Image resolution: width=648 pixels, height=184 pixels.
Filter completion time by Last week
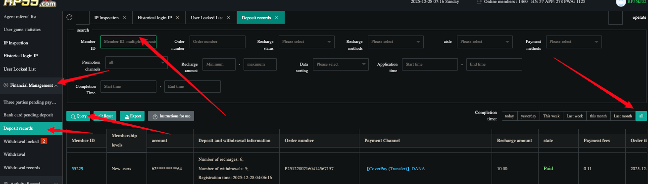tap(574, 116)
